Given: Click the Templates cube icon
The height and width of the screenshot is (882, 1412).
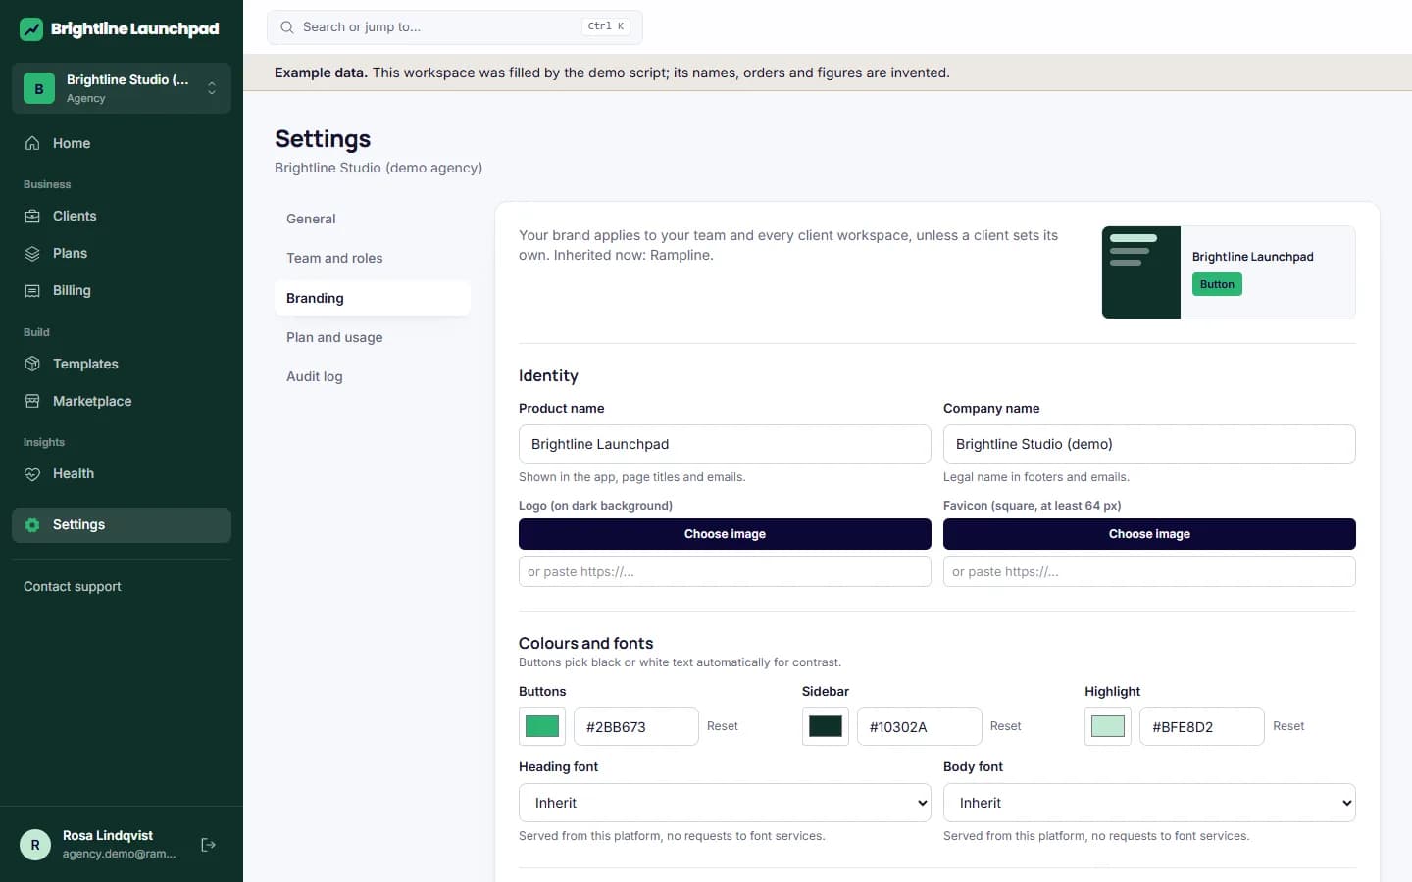Looking at the screenshot, I should 32,364.
